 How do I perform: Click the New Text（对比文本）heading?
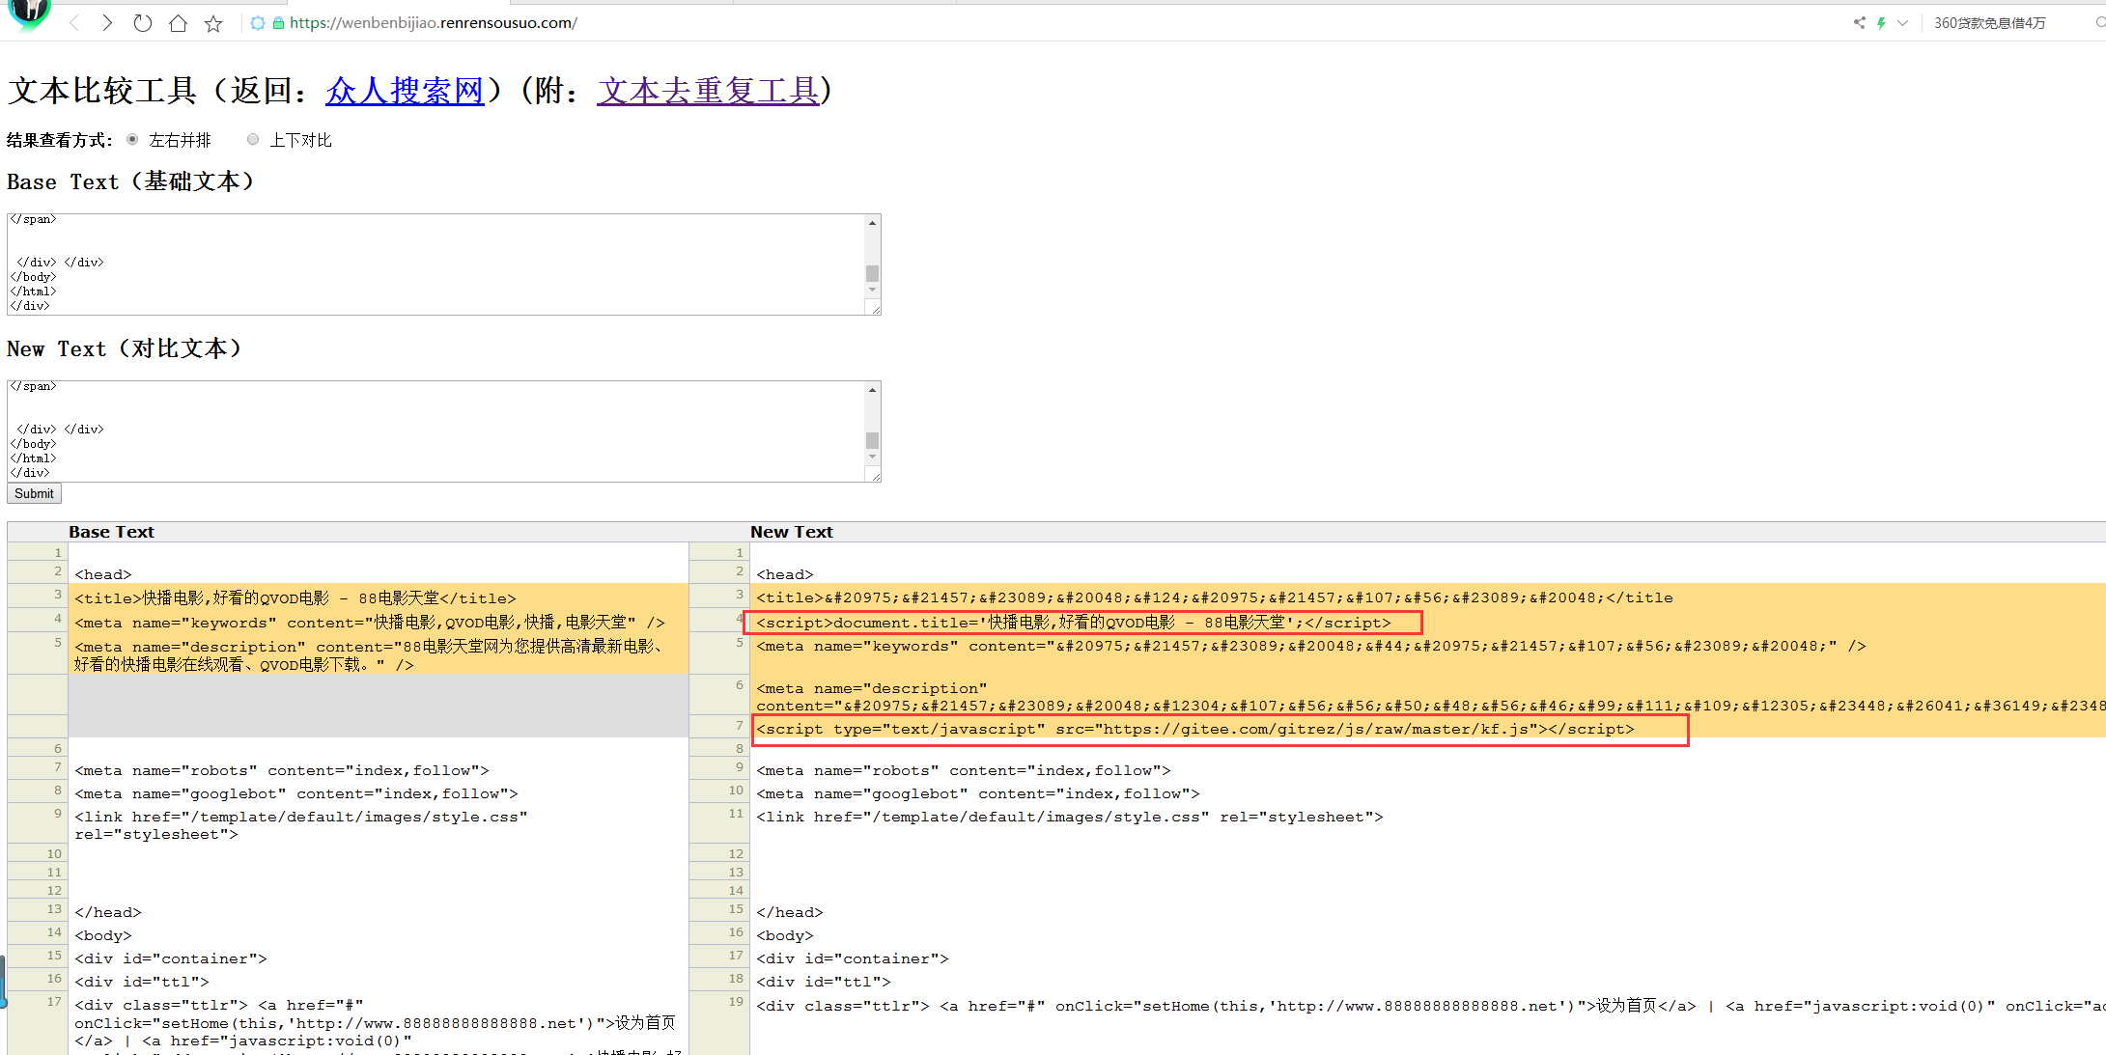point(125,348)
